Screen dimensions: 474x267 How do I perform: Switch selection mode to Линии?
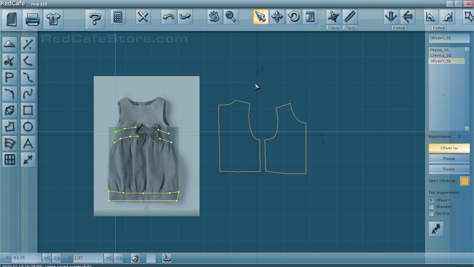[449, 159]
